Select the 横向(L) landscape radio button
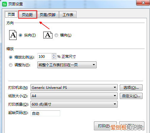Viewport: 150px width, 133px height. [56, 35]
